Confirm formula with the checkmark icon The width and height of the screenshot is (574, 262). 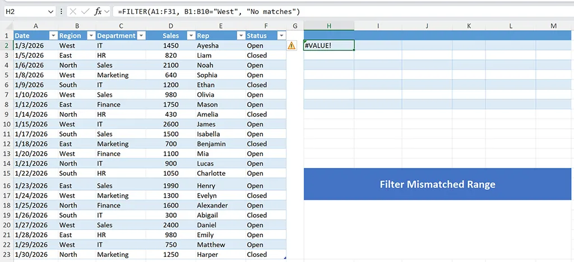85,12
